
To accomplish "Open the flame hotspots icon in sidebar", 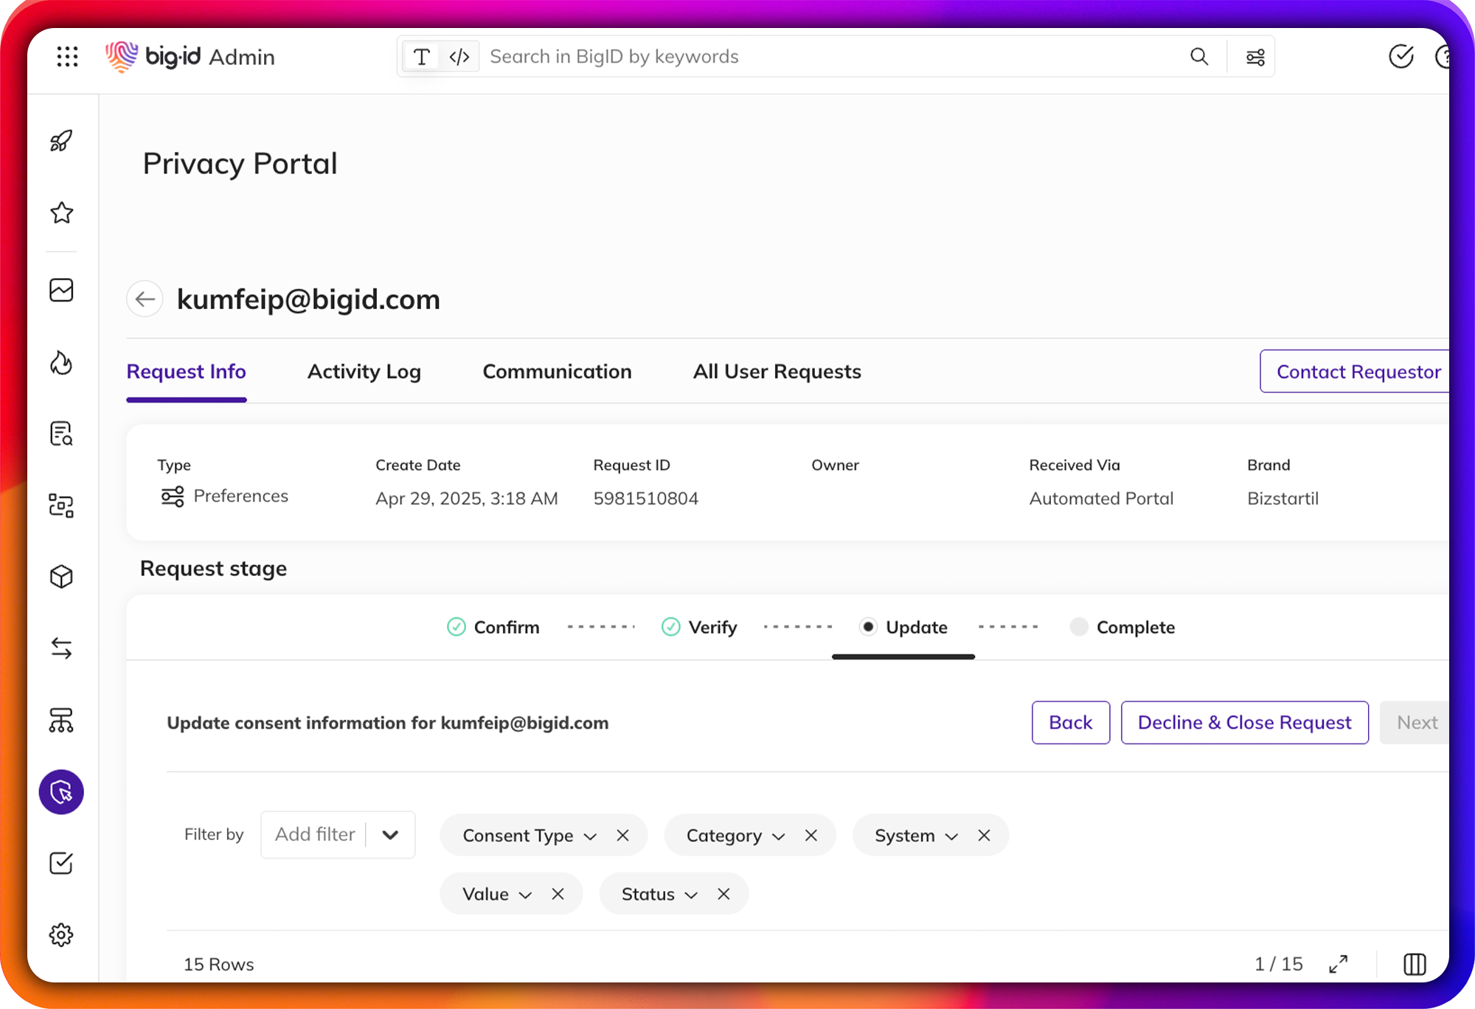I will pyautogui.click(x=62, y=363).
